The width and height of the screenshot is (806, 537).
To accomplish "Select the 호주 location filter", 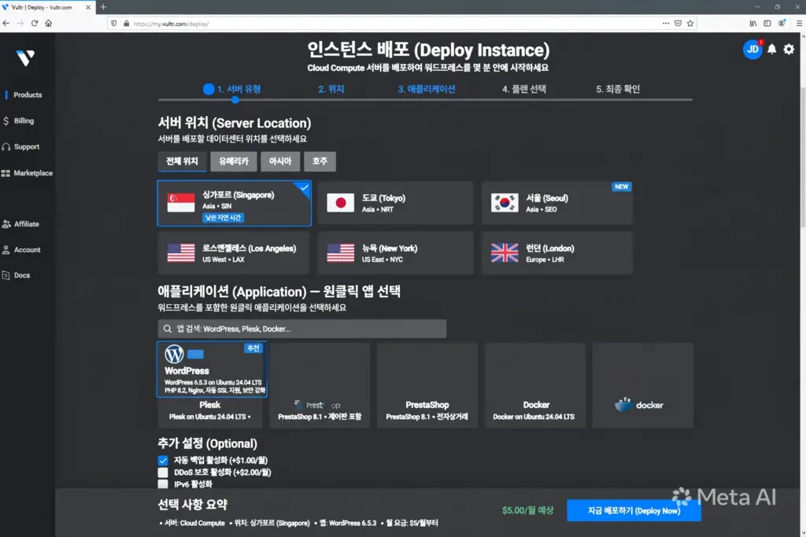I will [320, 161].
